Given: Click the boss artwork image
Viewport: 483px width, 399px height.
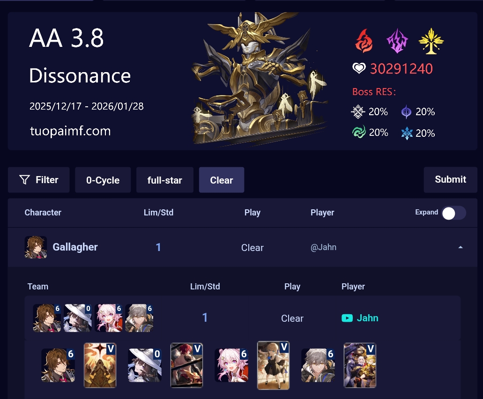Looking at the screenshot, I should coord(259,79).
